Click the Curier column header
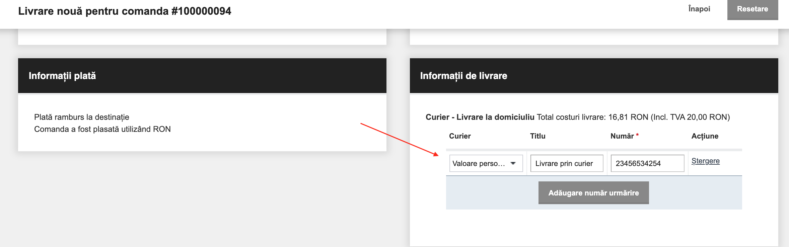This screenshot has width=789, height=247. (460, 136)
